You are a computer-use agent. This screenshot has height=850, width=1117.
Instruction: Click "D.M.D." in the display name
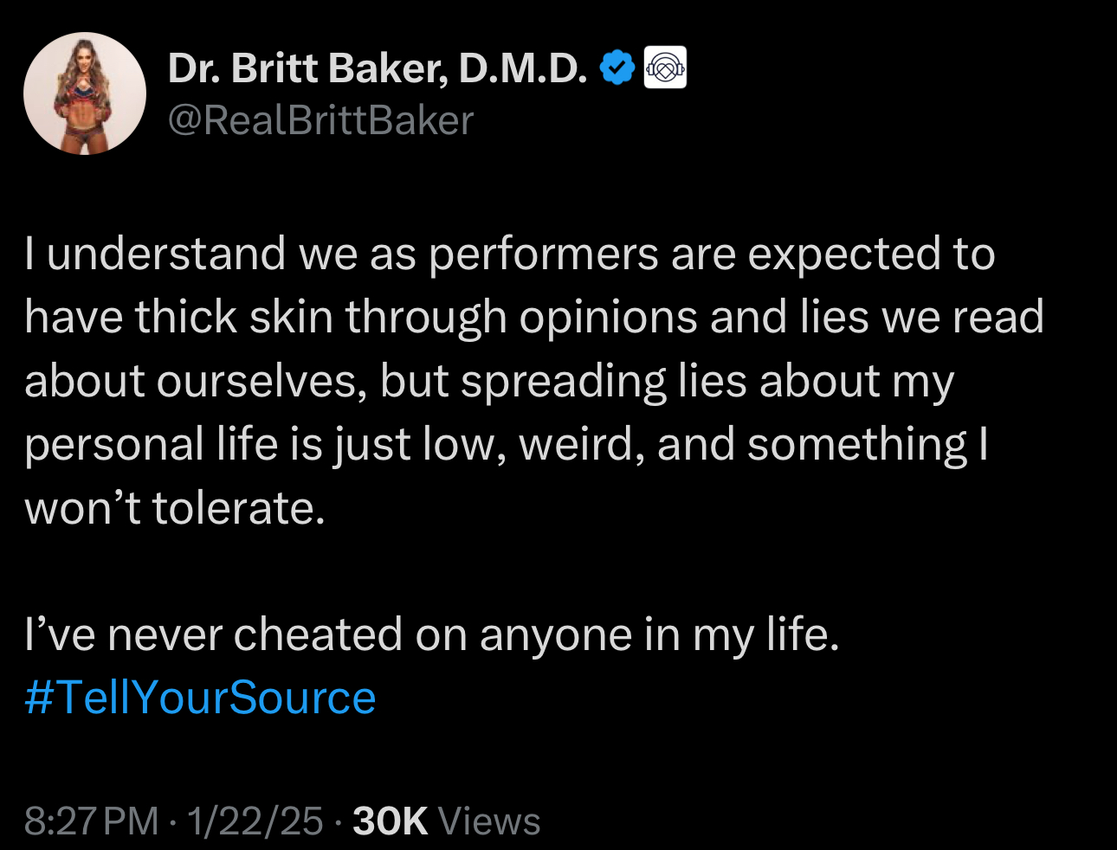coord(523,68)
